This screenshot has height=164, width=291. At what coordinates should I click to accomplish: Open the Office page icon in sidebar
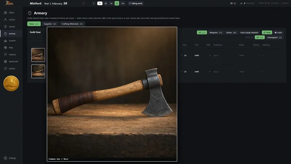point(5,13)
